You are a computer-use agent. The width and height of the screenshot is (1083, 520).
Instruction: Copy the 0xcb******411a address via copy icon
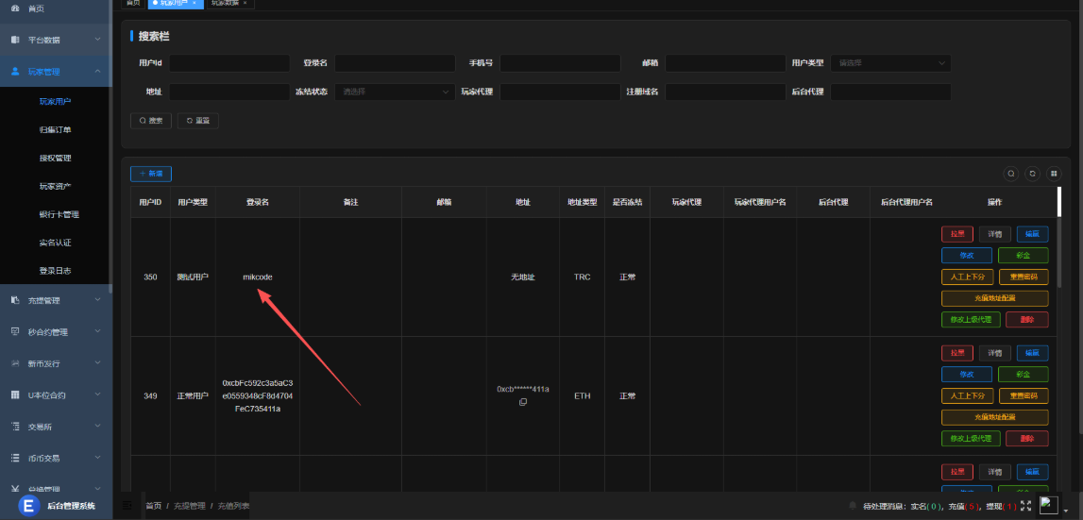(523, 402)
